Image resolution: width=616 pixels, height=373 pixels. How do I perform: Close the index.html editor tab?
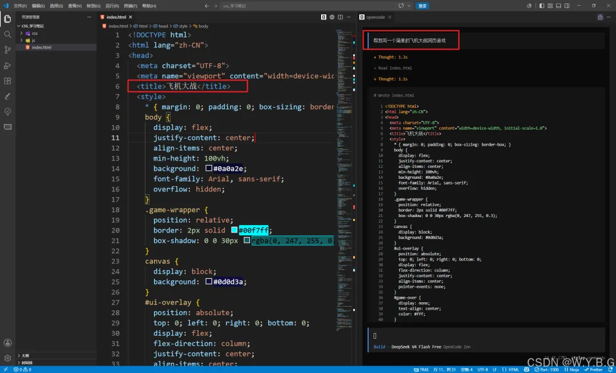[x=131, y=17]
